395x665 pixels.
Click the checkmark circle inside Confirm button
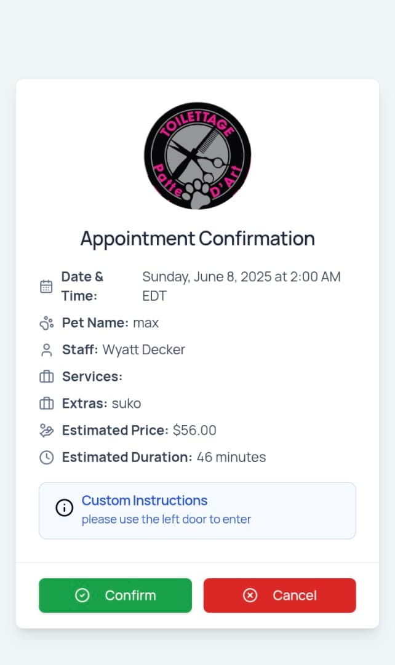coord(82,595)
